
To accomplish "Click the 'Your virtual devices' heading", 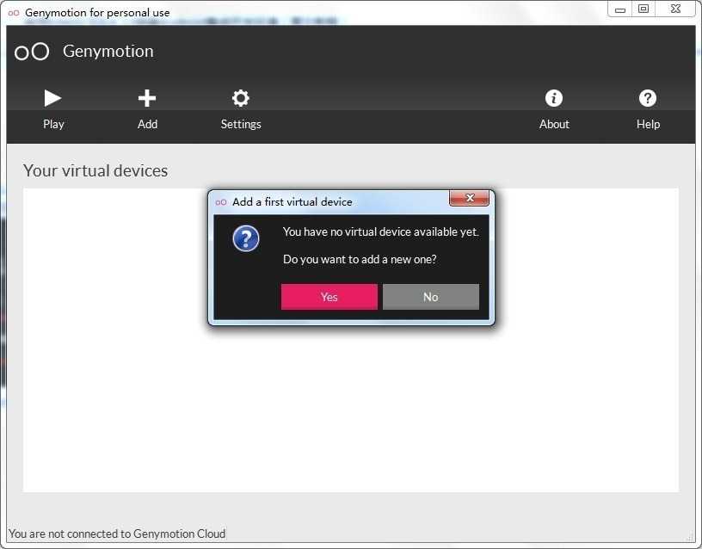I will [x=95, y=170].
